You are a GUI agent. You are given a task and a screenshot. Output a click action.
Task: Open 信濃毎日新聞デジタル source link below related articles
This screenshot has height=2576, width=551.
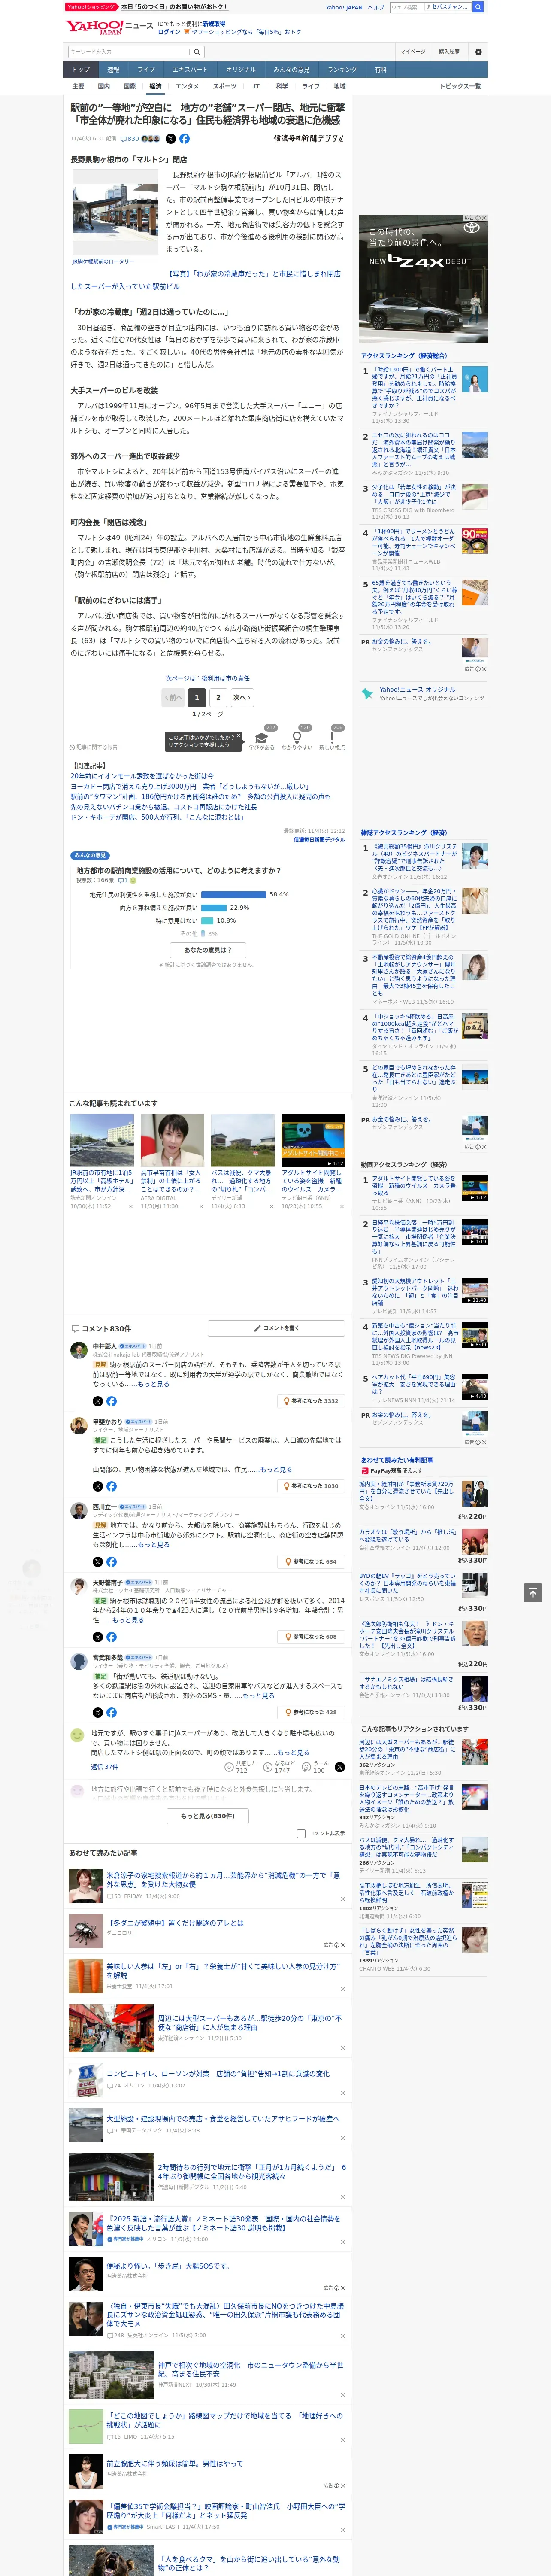[318, 840]
